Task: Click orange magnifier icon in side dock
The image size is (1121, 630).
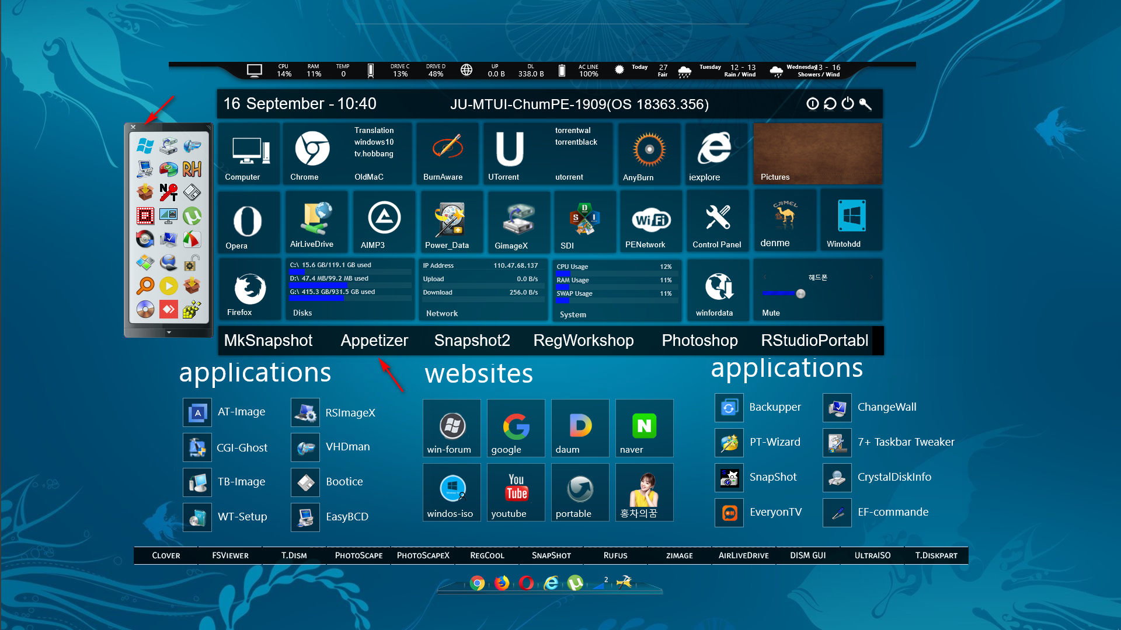Action: pos(145,285)
